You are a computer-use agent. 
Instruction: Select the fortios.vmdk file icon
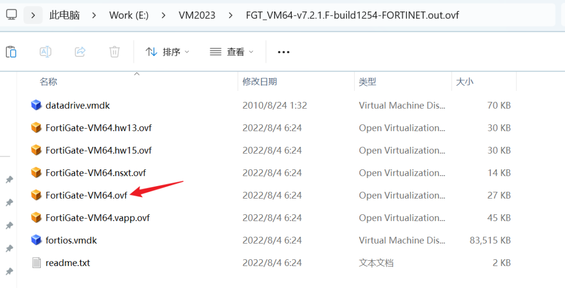coord(36,240)
